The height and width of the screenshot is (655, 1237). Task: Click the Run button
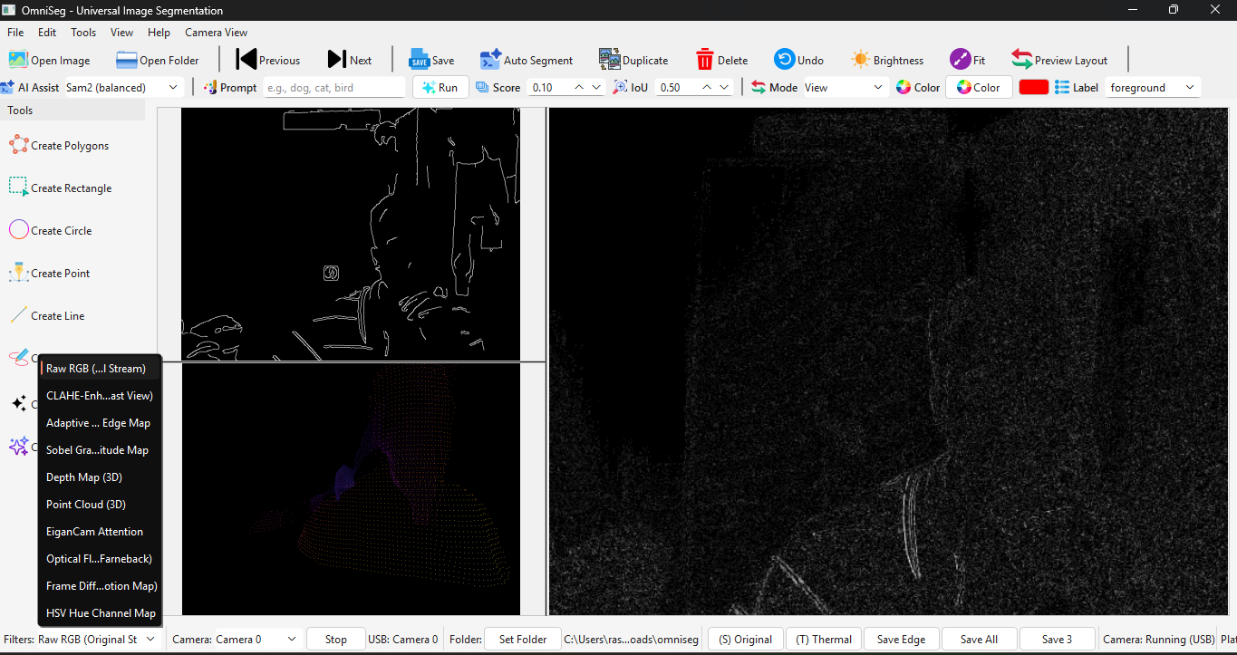440,87
